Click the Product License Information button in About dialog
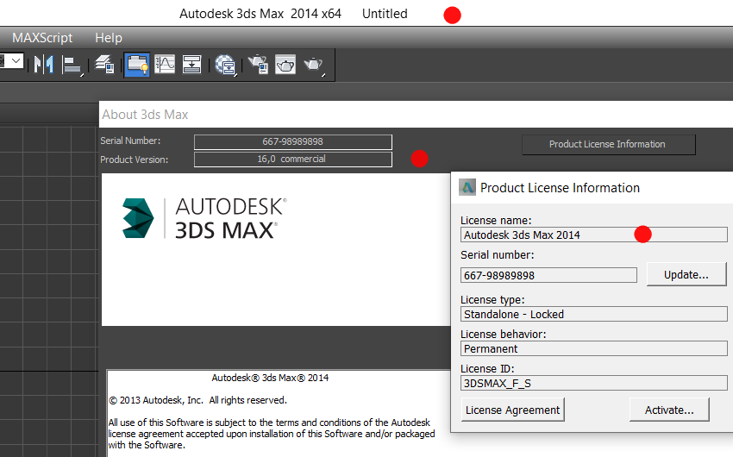The image size is (733, 457). coord(608,144)
